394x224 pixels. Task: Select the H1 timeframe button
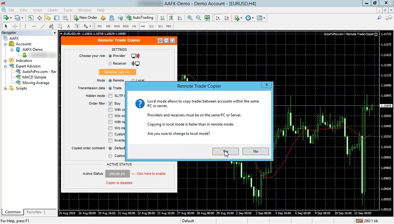pos(134,26)
